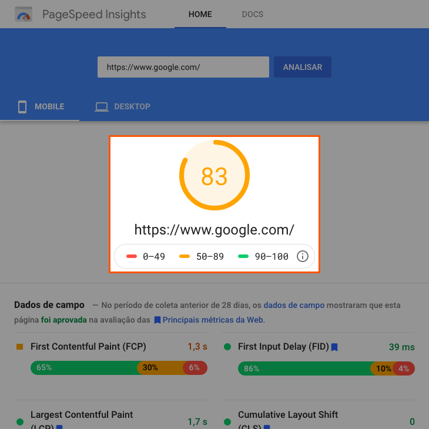Click the '39 ms' FID value
429x429 pixels.
402,347
